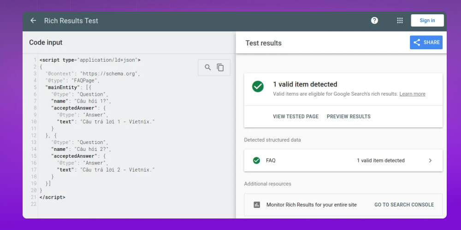
Task: Click Monitor Rich Results for your entire site
Action: pos(311,205)
